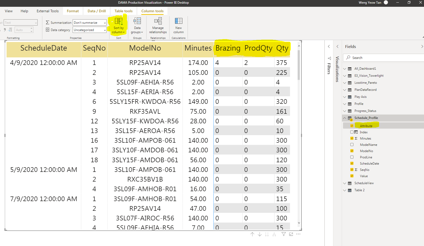
Task: Open the Table tools tab
Action: click(x=124, y=11)
